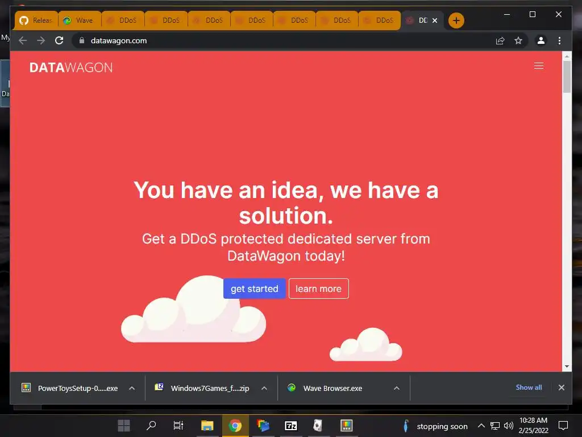Bookmark this page with the star icon

(x=518, y=40)
